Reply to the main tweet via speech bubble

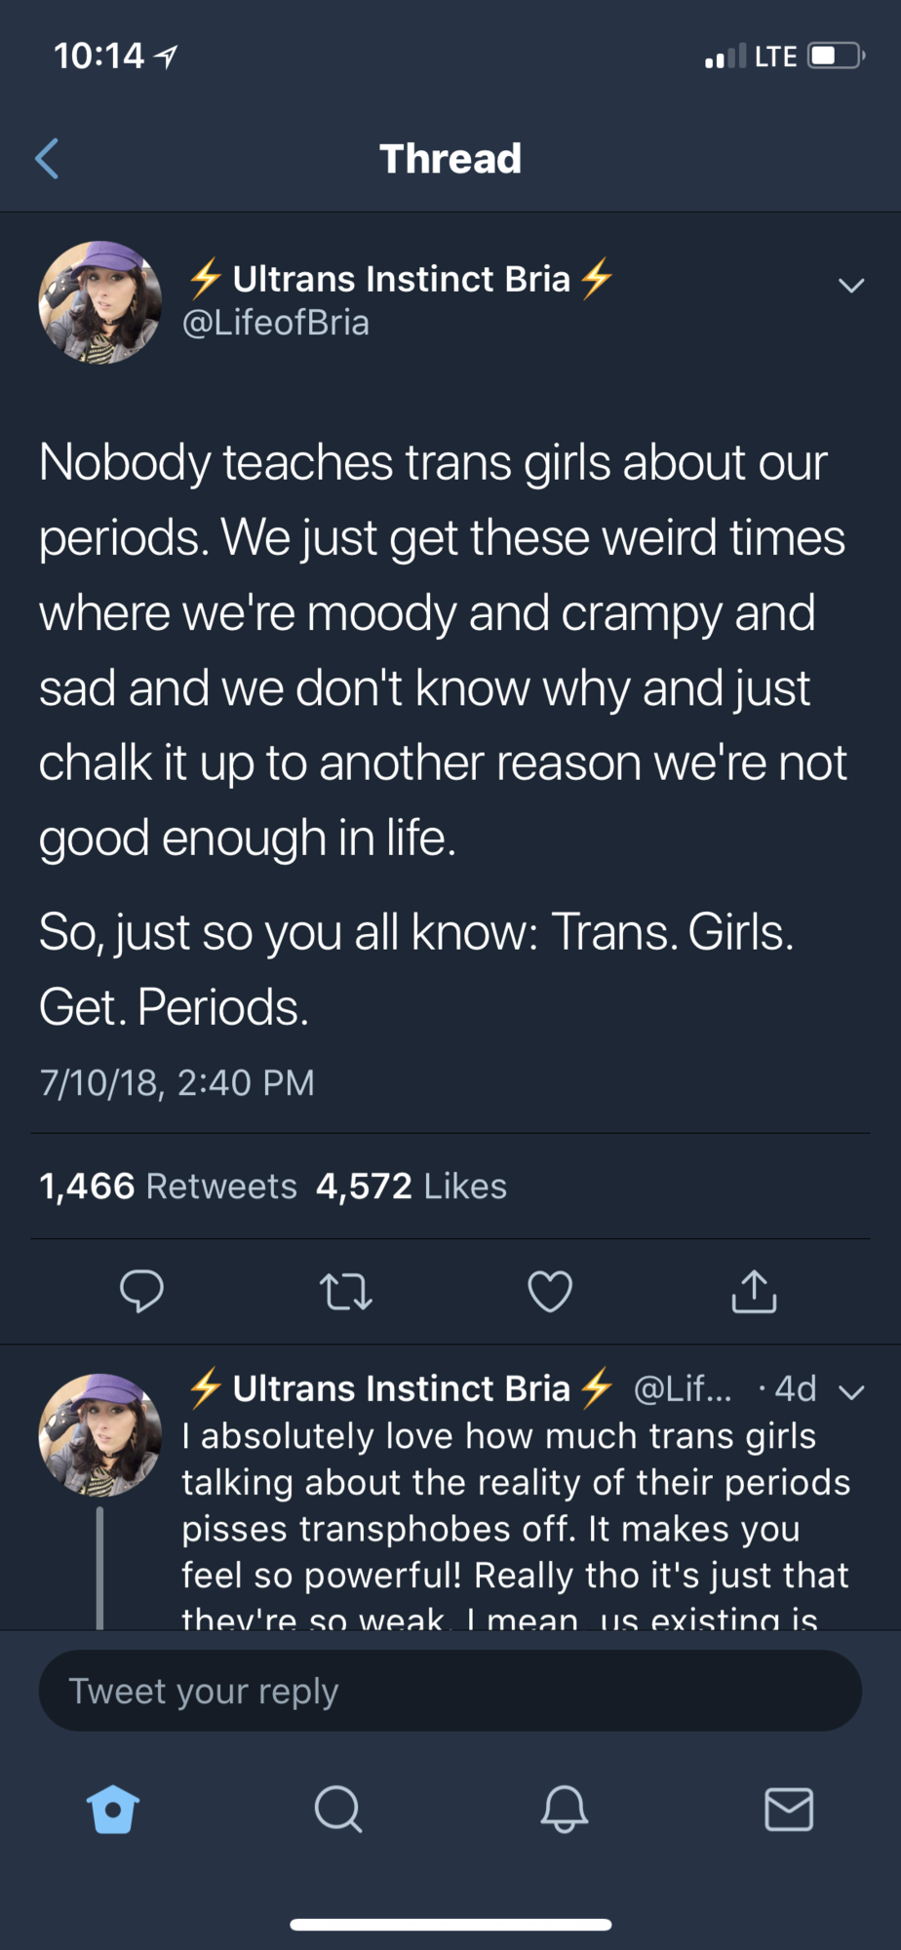tap(141, 1291)
